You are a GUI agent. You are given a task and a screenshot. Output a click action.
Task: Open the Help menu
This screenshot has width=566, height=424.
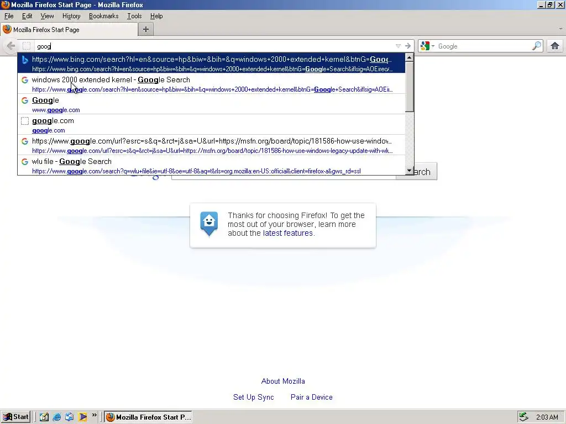click(x=156, y=16)
